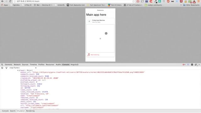Click the DevTools dock/undock icon
The height and width of the screenshot is (113, 201).
tap(196, 65)
